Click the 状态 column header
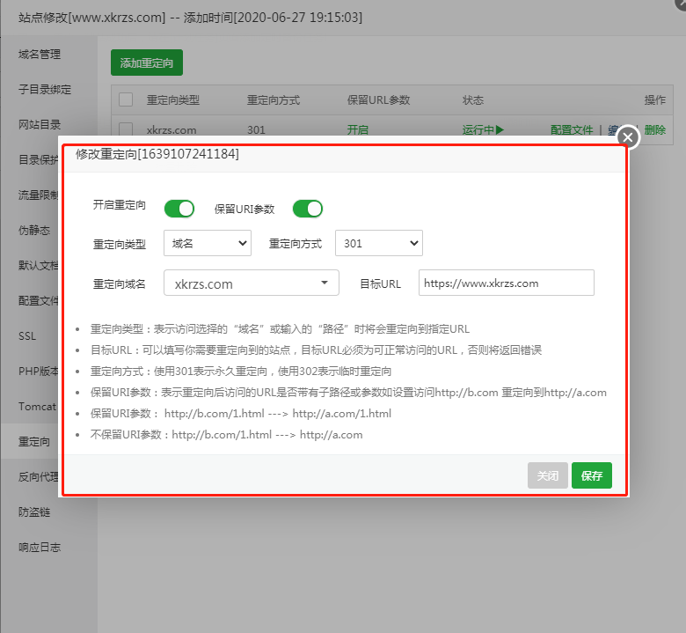 pos(473,99)
